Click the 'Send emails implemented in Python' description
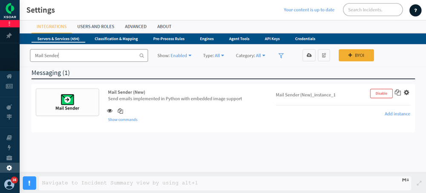The height and width of the screenshot is (193, 426). coord(175,99)
